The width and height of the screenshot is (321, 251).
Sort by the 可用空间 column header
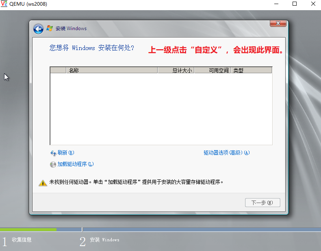pos(213,70)
